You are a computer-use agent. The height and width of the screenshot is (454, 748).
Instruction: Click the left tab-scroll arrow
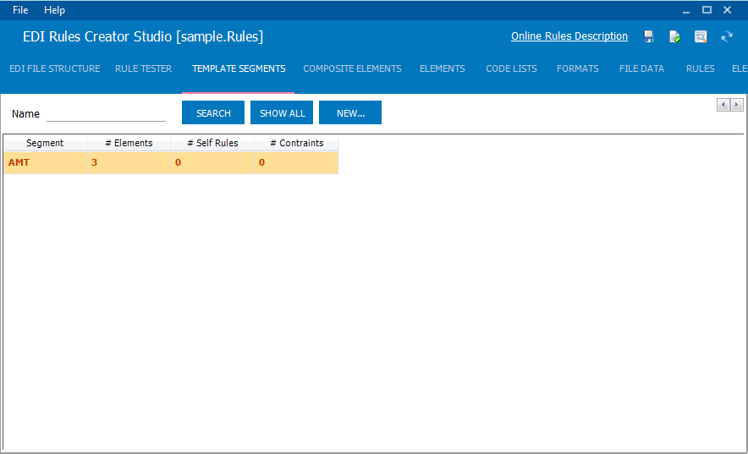[x=723, y=105]
